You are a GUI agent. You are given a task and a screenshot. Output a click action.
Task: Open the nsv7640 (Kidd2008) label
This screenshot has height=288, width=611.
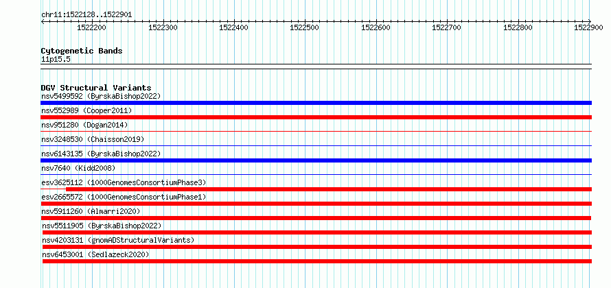78,168
